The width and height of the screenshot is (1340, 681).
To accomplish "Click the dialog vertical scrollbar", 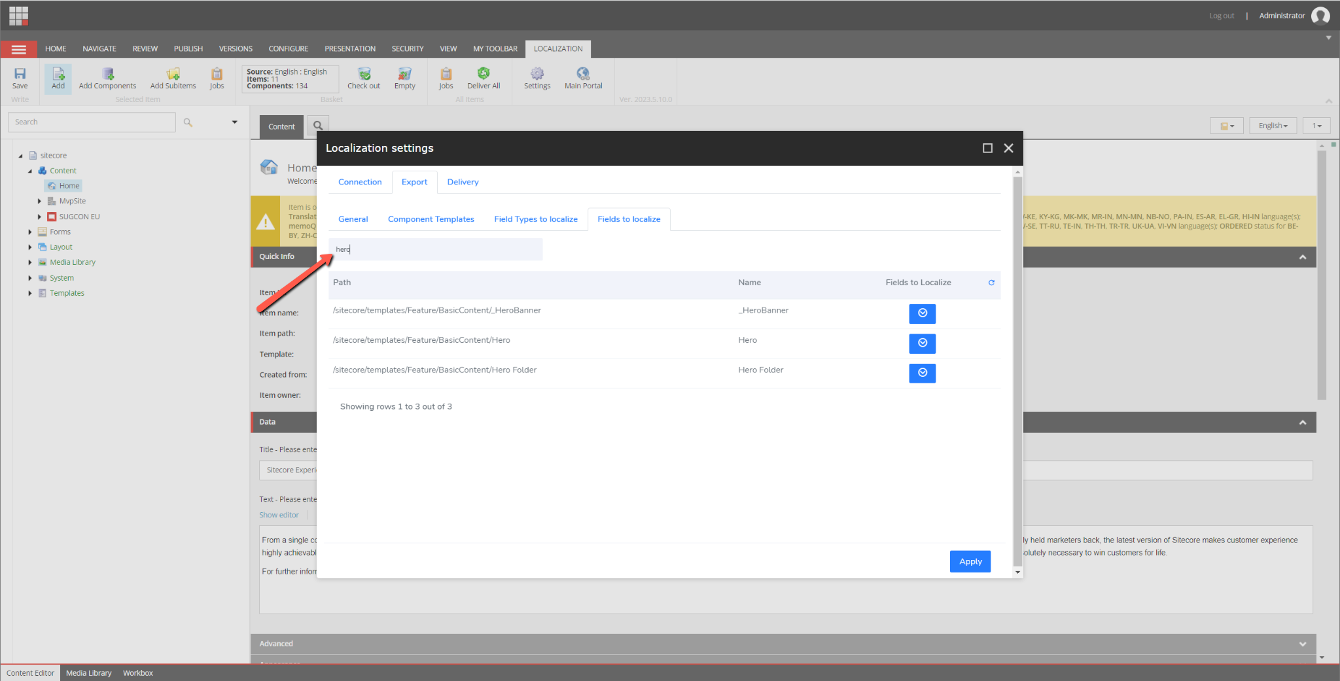I will [1017, 372].
